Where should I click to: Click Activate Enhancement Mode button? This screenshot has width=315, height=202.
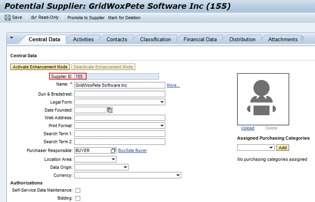40,67
